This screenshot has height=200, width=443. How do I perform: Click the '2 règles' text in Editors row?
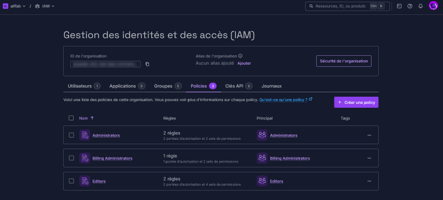[x=172, y=179]
